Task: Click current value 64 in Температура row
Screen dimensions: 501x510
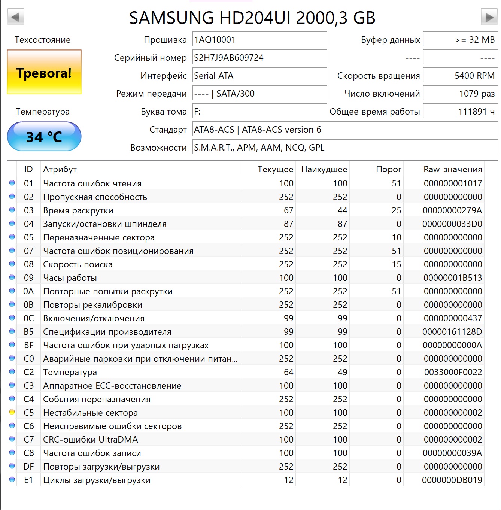Action: 288,372
